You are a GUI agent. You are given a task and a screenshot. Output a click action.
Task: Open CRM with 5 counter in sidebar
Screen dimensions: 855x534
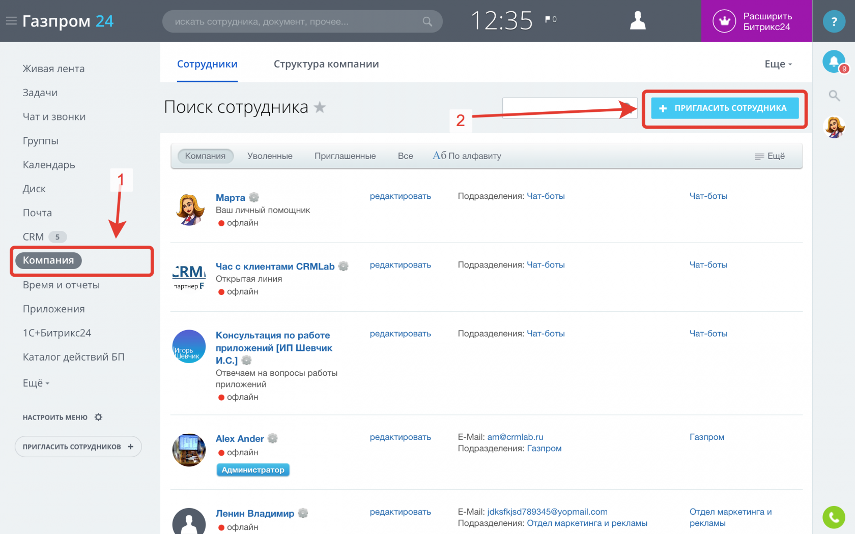[44, 236]
